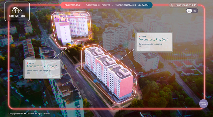Call the phone number +38 (093) 49-999-49
Image resolution: width=213 pixels, height=117 pixels.
pyautogui.click(x=185, y=5)
